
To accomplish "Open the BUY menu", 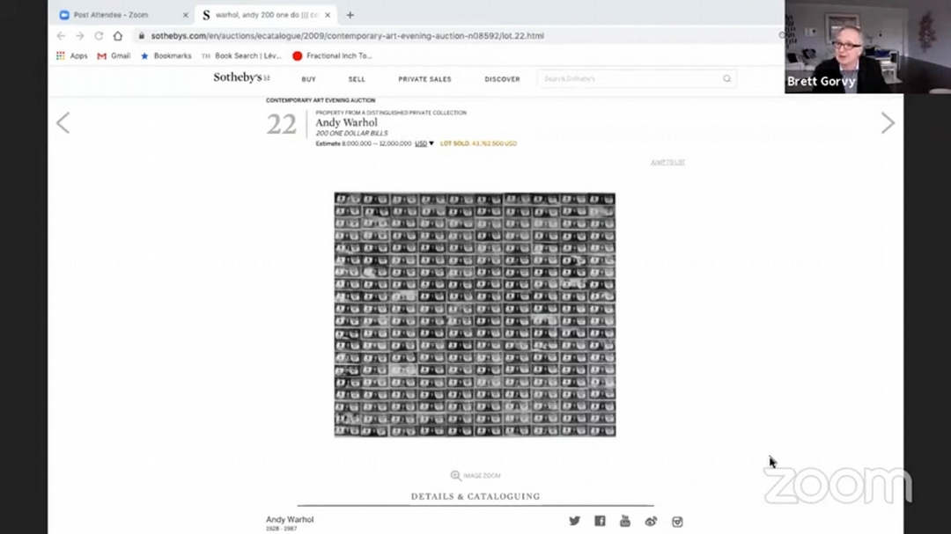I will click(x=309, y=79).
